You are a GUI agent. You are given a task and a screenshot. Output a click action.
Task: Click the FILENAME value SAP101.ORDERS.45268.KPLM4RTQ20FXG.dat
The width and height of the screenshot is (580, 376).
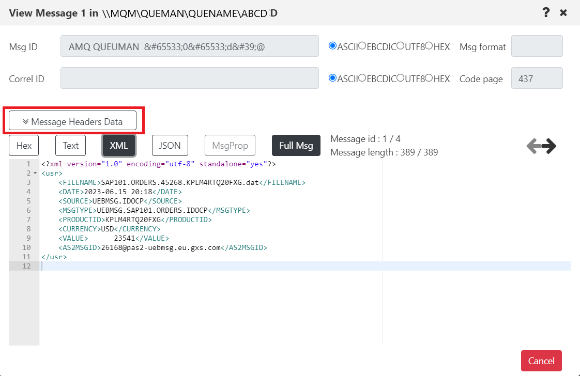point(180,182)
